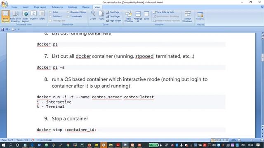Choose Two Pages zoom
Viewport: 264px width, 148px height.
pyautogui.click(x=113, y=16)
